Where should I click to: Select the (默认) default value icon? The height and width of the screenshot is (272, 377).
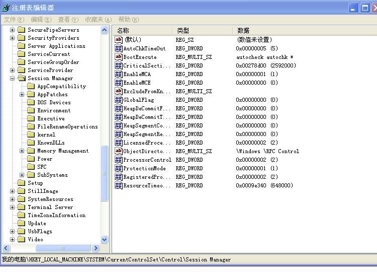coord(119,39)
